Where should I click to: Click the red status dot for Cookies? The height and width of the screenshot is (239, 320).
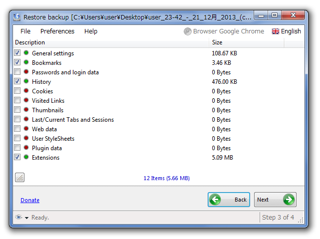point(26,91)
